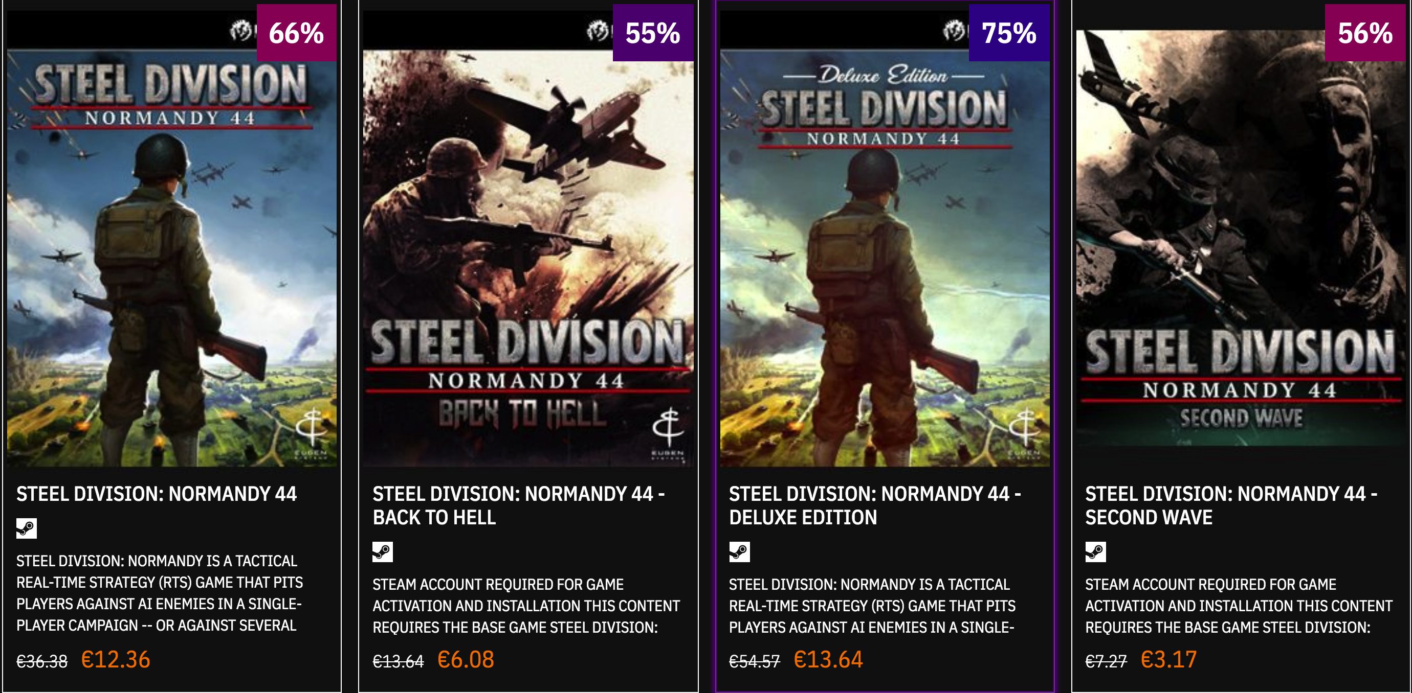The width and height of the screenshot is (1412, 693).
Task: Click the 66% discount badge
Action: 297,33
